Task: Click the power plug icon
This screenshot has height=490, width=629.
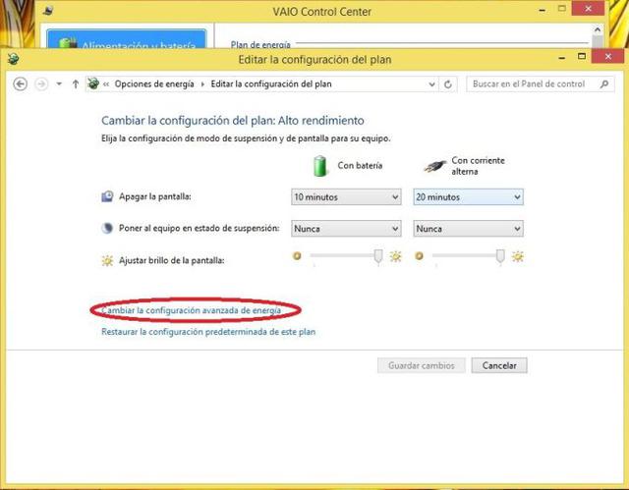Action: click(434, 166)
